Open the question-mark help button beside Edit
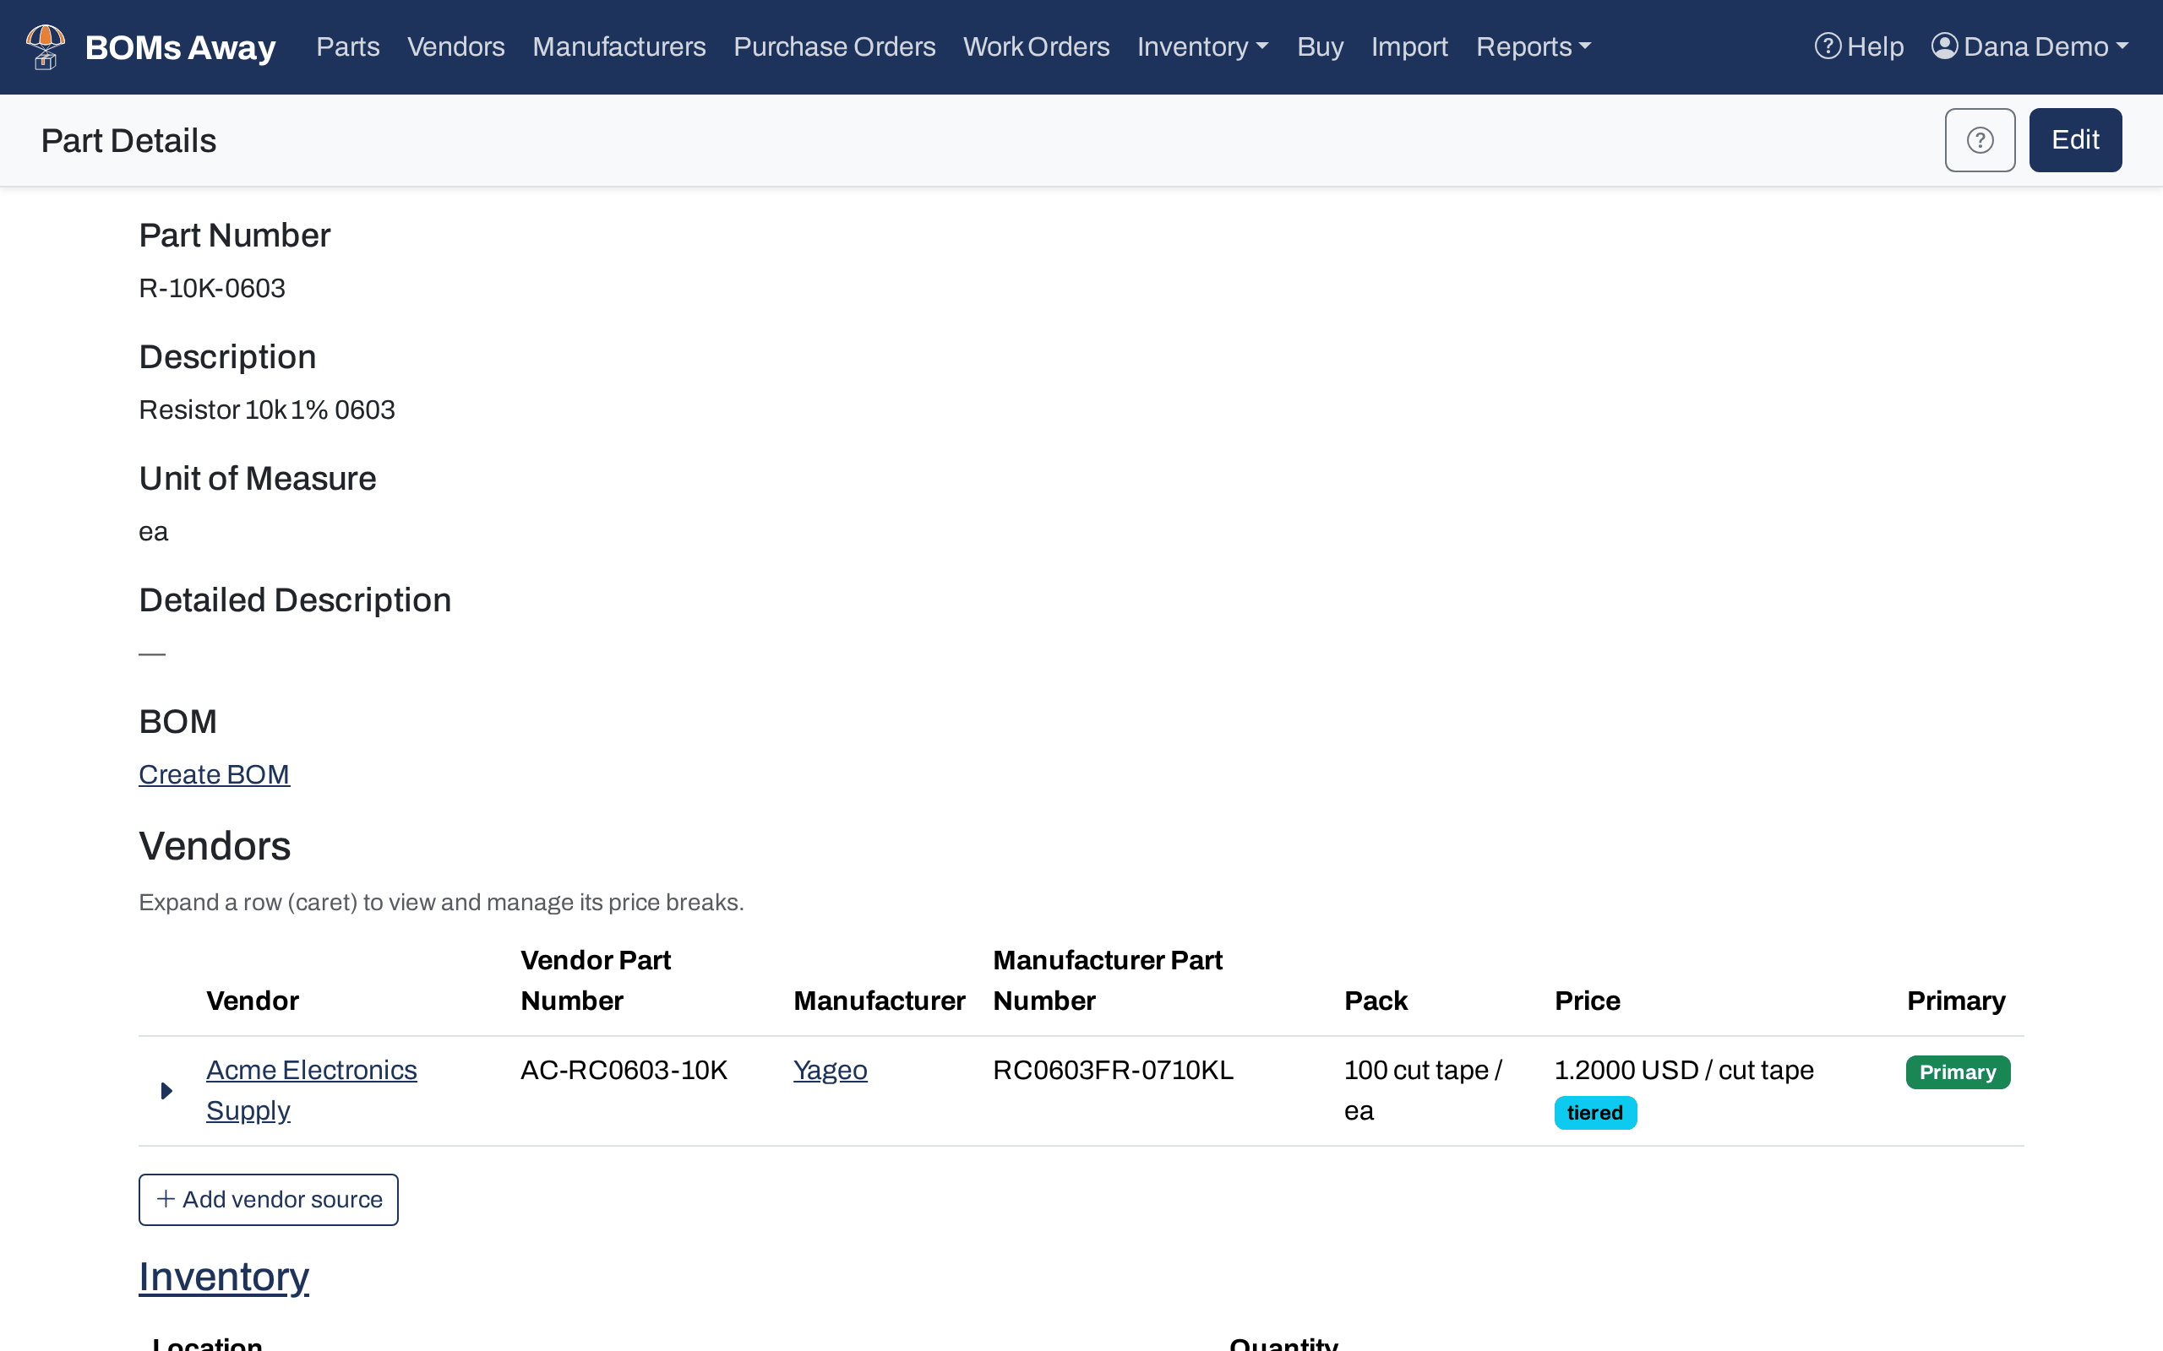This screenshot has width=2163, height=1351. click(1980, 140)
